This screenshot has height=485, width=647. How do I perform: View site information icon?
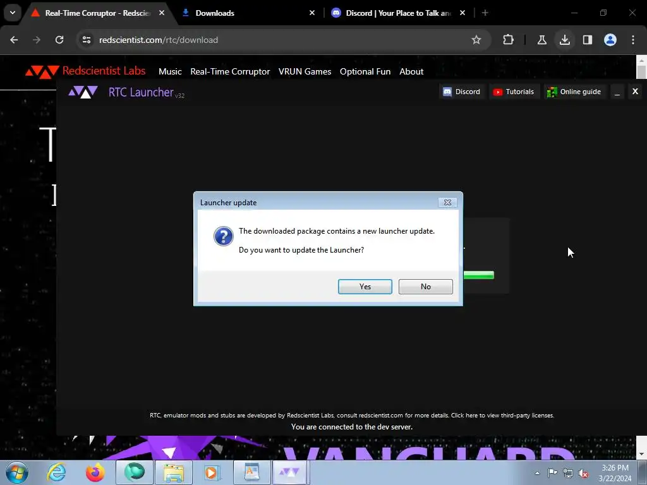coord(86,40)
